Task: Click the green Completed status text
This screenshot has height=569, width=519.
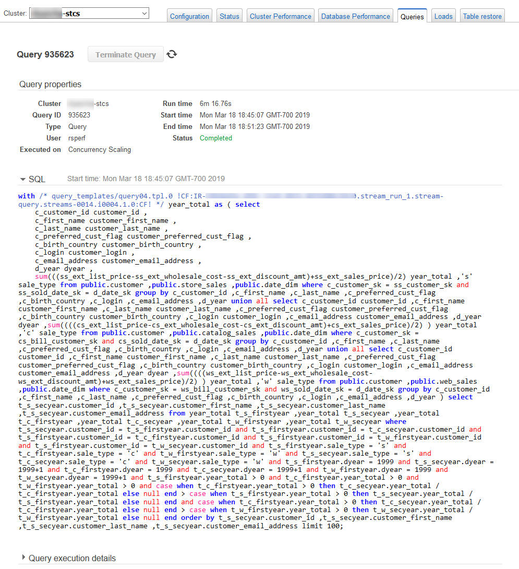Action: [x=215, y=138]
